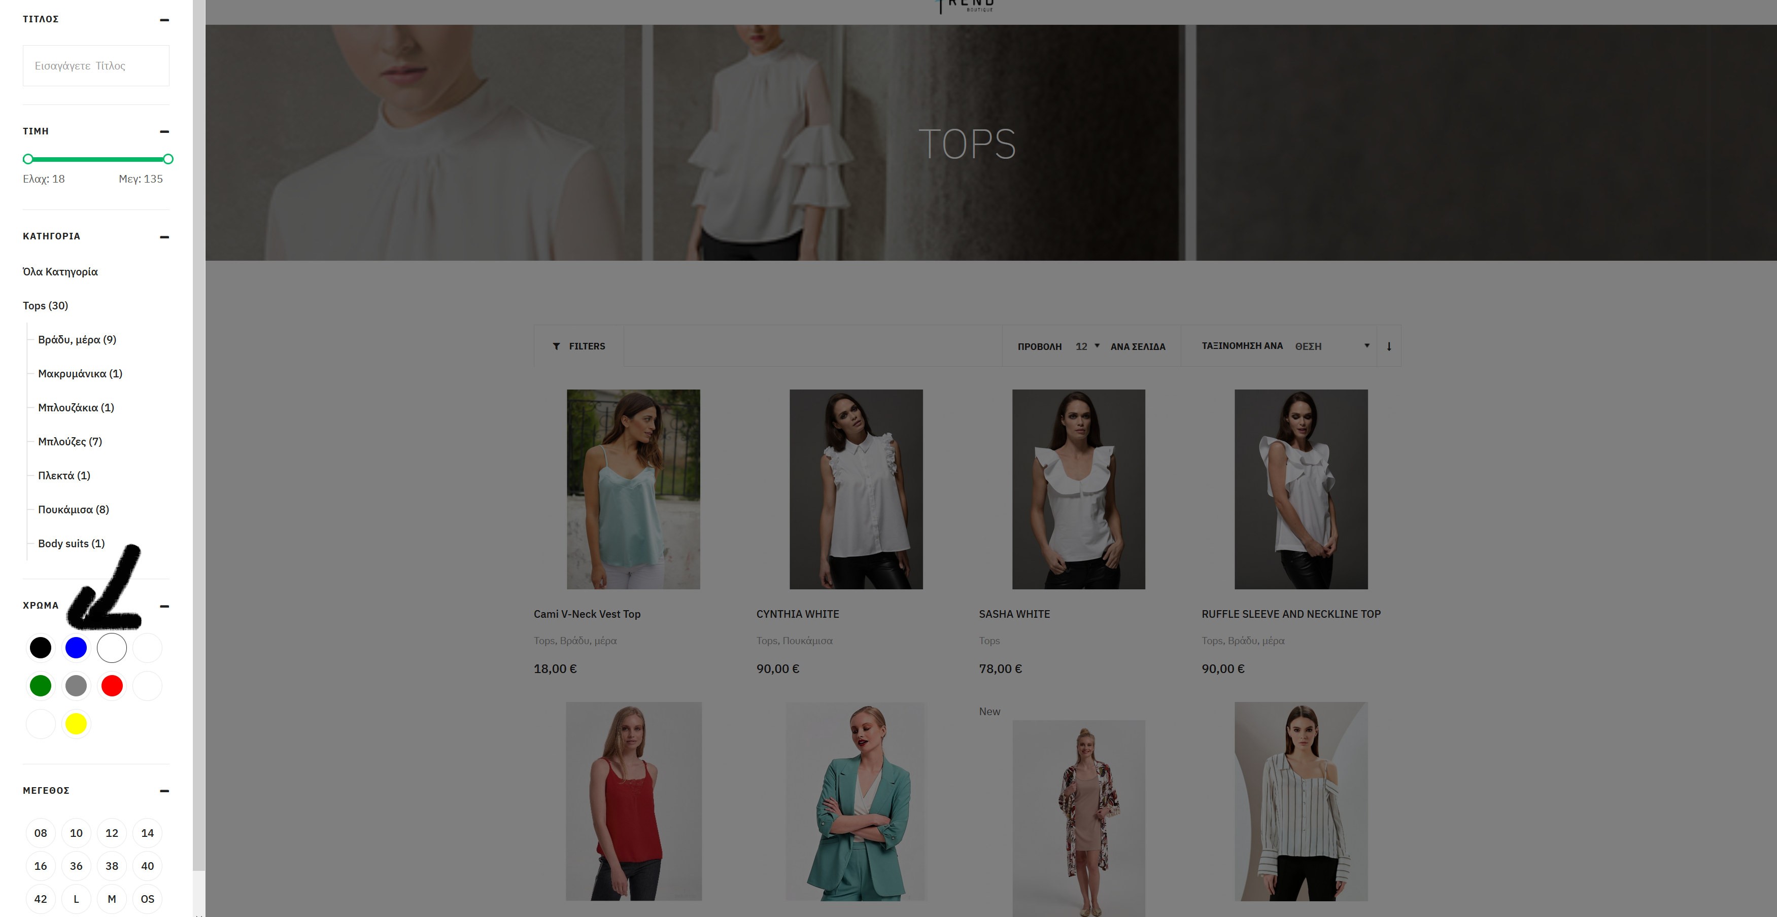The image size is (1777, 917).
Task: Choose size 38 filter
Action: (112, 866)
